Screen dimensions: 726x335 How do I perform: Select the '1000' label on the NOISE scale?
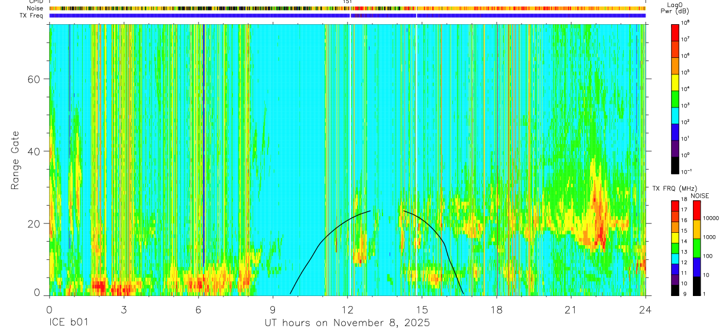pyautogui.click(x=709, y=237)
